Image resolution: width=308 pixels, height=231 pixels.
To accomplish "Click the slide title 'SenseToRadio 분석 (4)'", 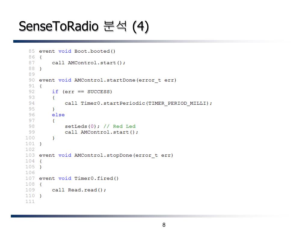I will 84,26.
